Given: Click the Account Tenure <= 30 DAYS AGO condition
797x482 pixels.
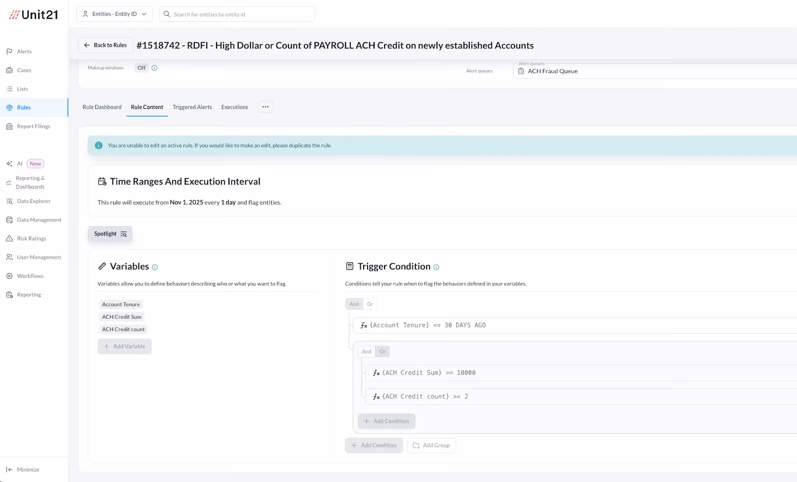Looking at the screenshot, I should click(575, 326).
